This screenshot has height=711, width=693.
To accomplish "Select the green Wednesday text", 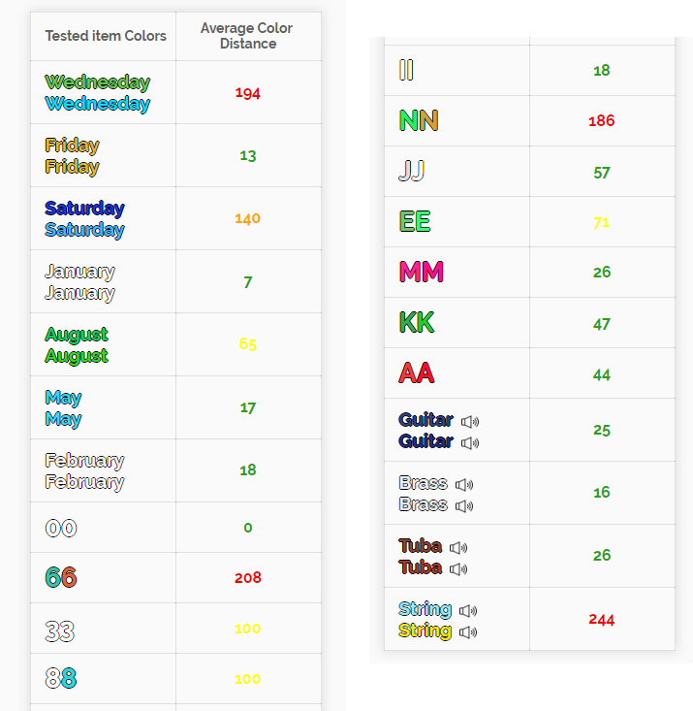I will coord(98,82).
